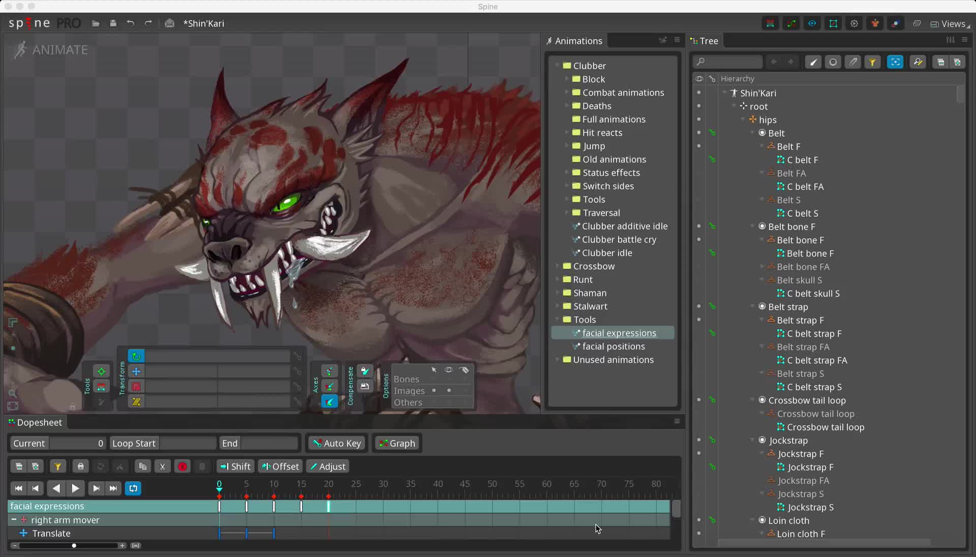Toggle Auto Key

point(337,443)
